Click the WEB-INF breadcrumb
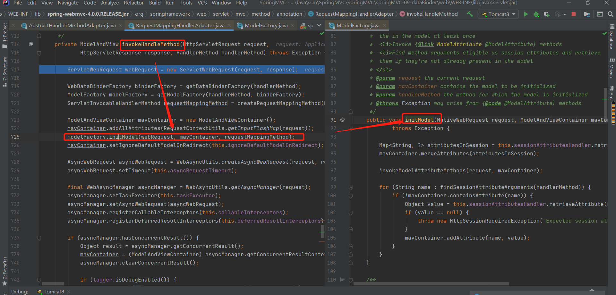616x295 pixels. (x=18, y=14)
